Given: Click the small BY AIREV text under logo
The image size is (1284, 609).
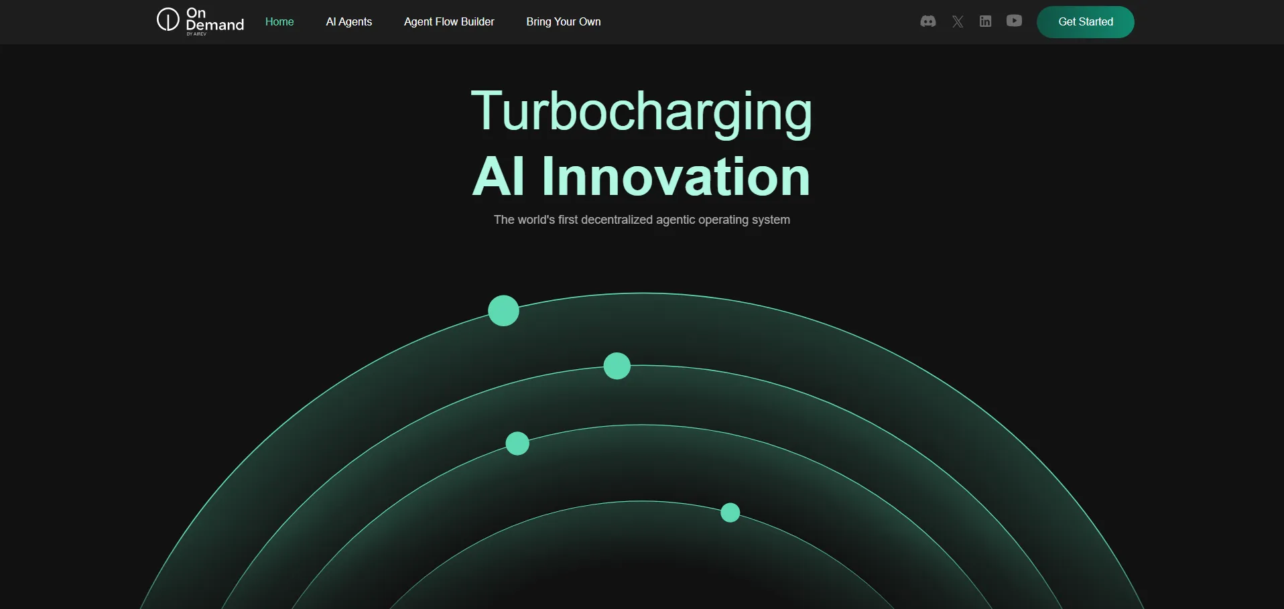Looking at the screenshot, I should coord(196,33).
